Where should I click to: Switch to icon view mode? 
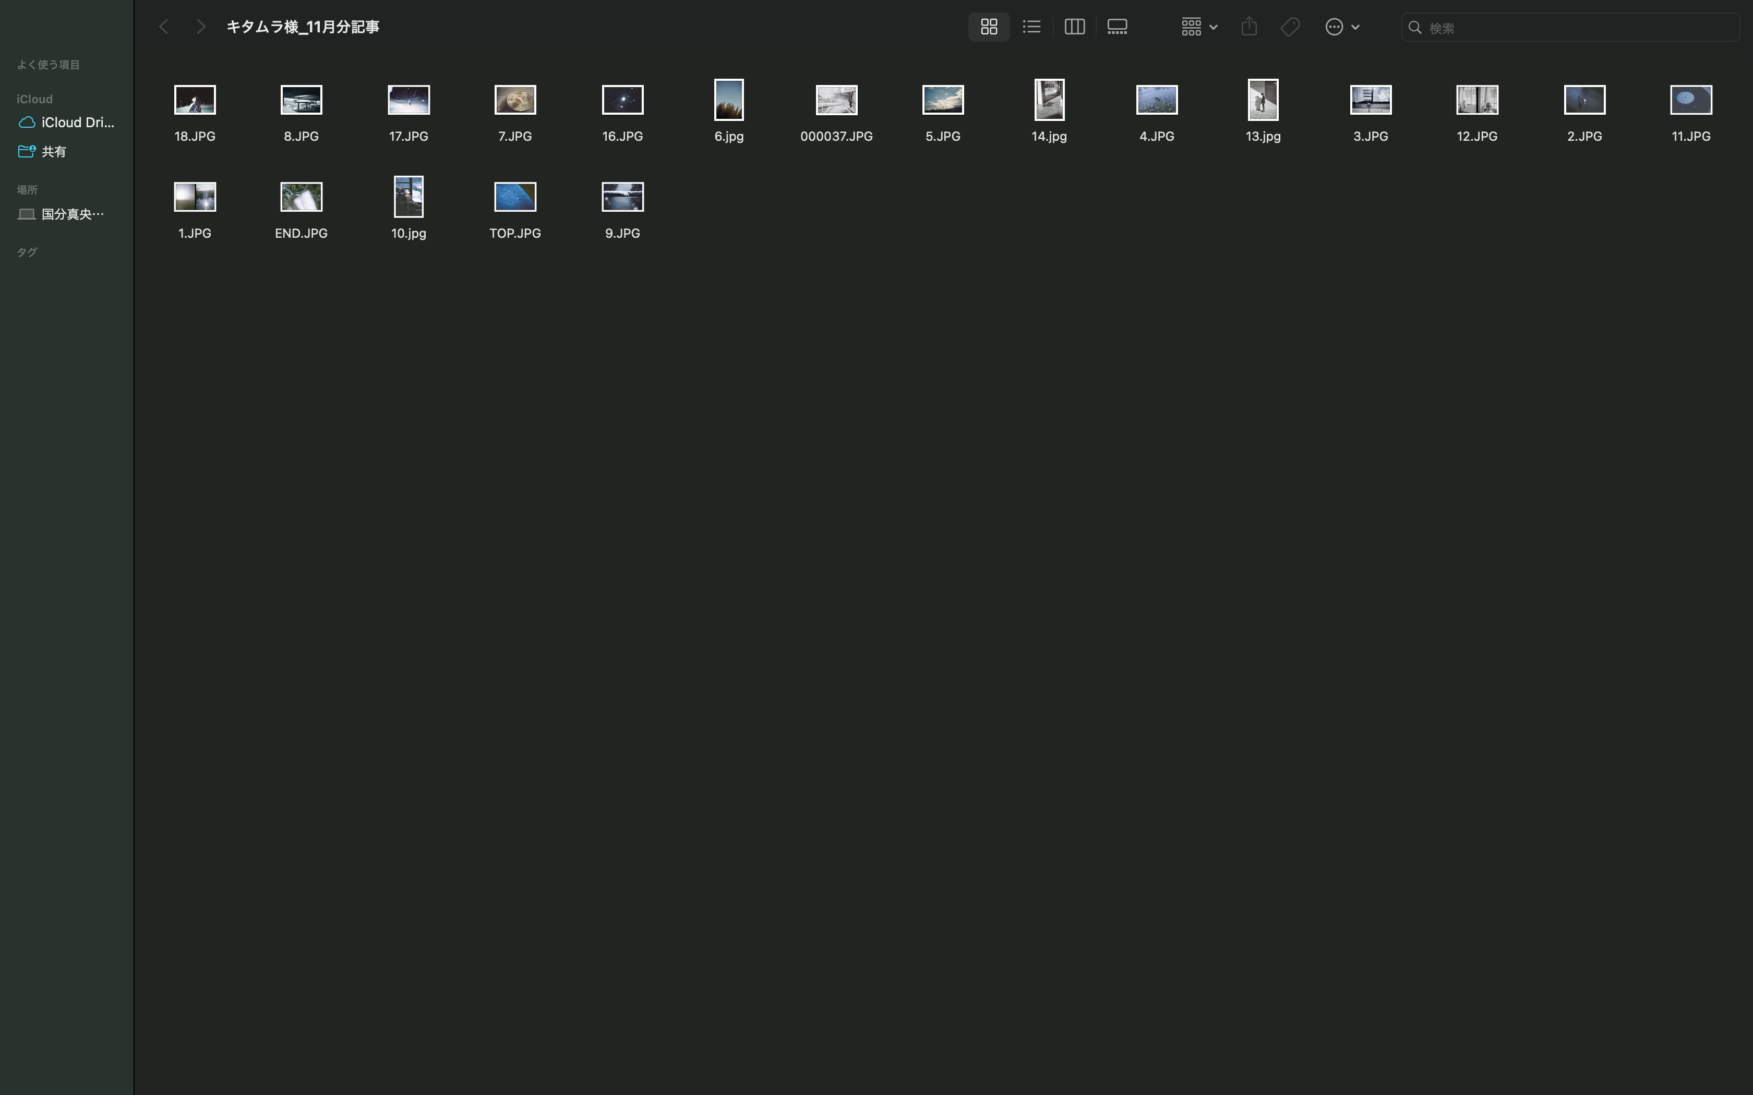tap(989, 27)
